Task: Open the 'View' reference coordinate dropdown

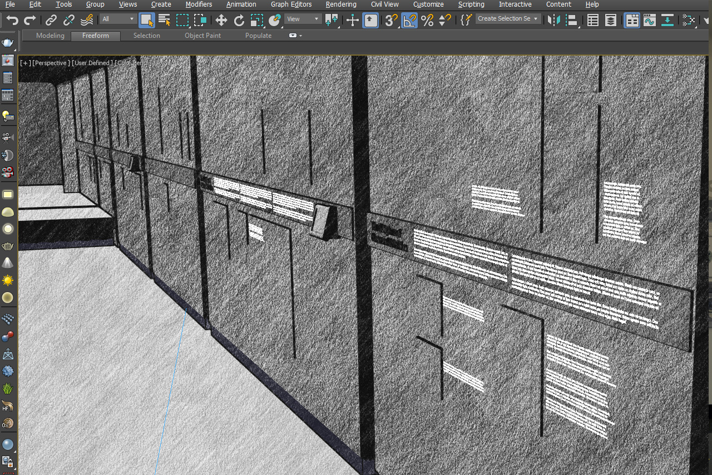Action: (x=303, y=19)
